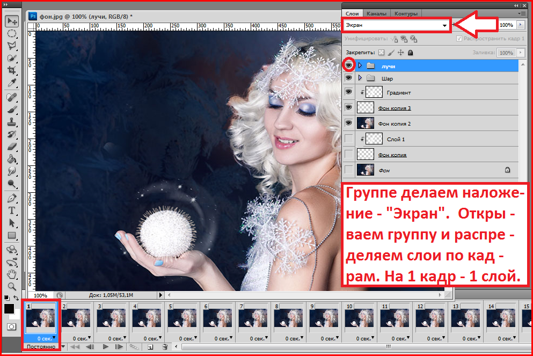Toggle the Распространить кадр 1 checkbox

point(459,39)
